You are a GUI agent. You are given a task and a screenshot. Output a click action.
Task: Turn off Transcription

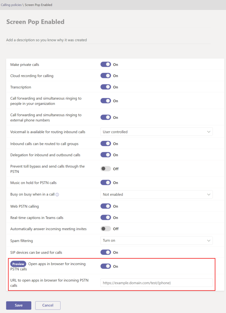(106, 87)
